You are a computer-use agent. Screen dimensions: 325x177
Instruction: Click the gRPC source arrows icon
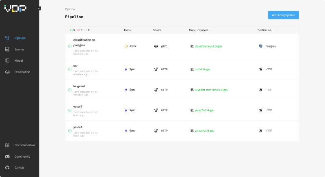point(156,46)
